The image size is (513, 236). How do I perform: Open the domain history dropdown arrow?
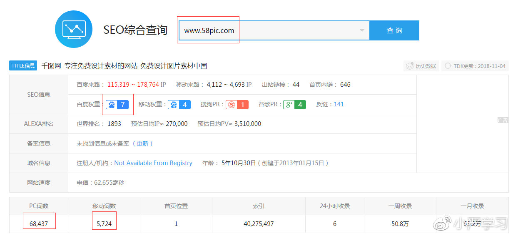[x=362, y=30]
